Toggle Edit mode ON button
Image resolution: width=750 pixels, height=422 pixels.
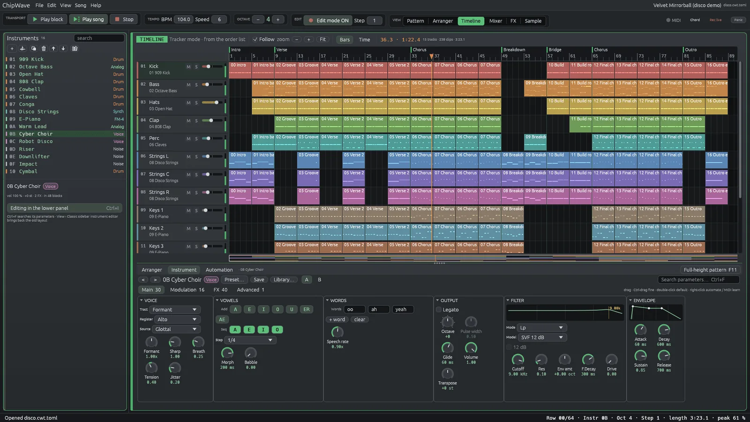[x=328, y=20]
